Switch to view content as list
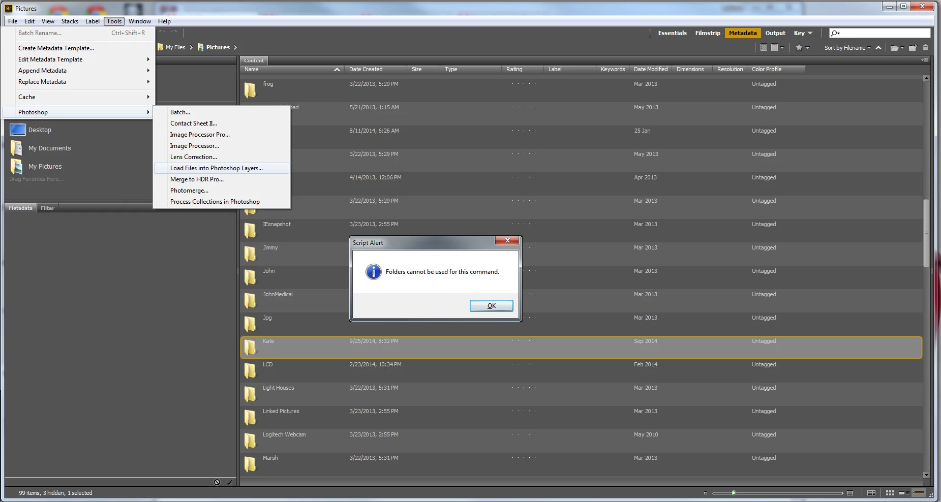 (x=919, y=493)
